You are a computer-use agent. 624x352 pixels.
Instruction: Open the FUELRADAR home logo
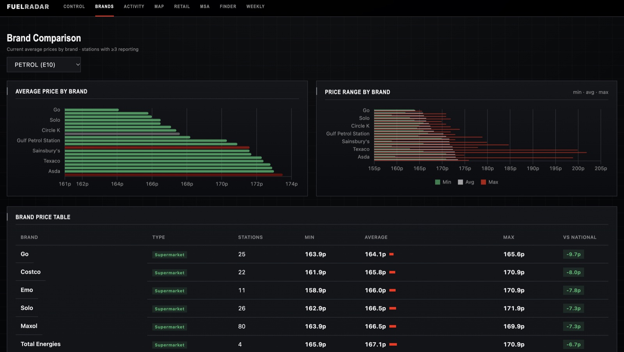(28, 7)
